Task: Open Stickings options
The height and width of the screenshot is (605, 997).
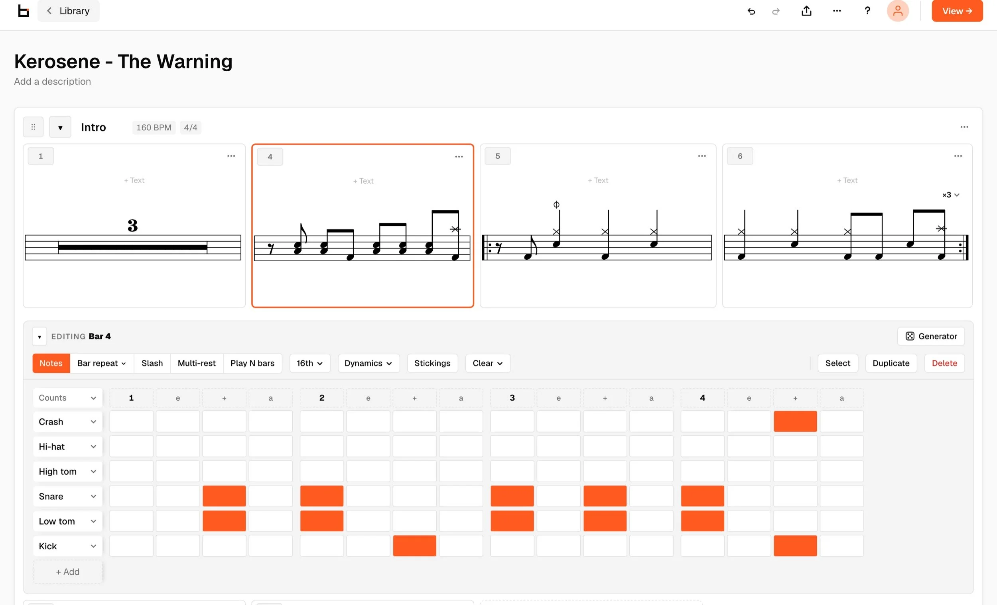Action: [x=432, y=363]
